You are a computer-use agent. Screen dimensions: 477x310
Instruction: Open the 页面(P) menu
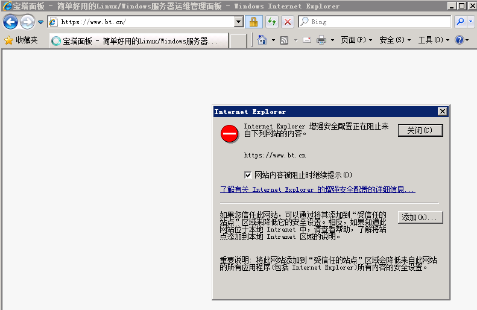click(x=356, y=40)
